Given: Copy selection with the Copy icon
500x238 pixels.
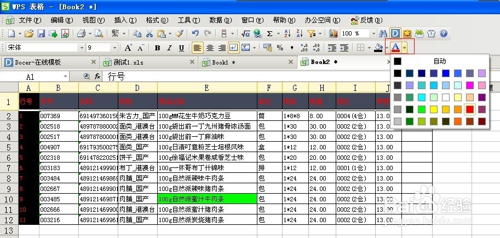Looking at the screenshot, I should pyautogui.click(x=137, y=33).
